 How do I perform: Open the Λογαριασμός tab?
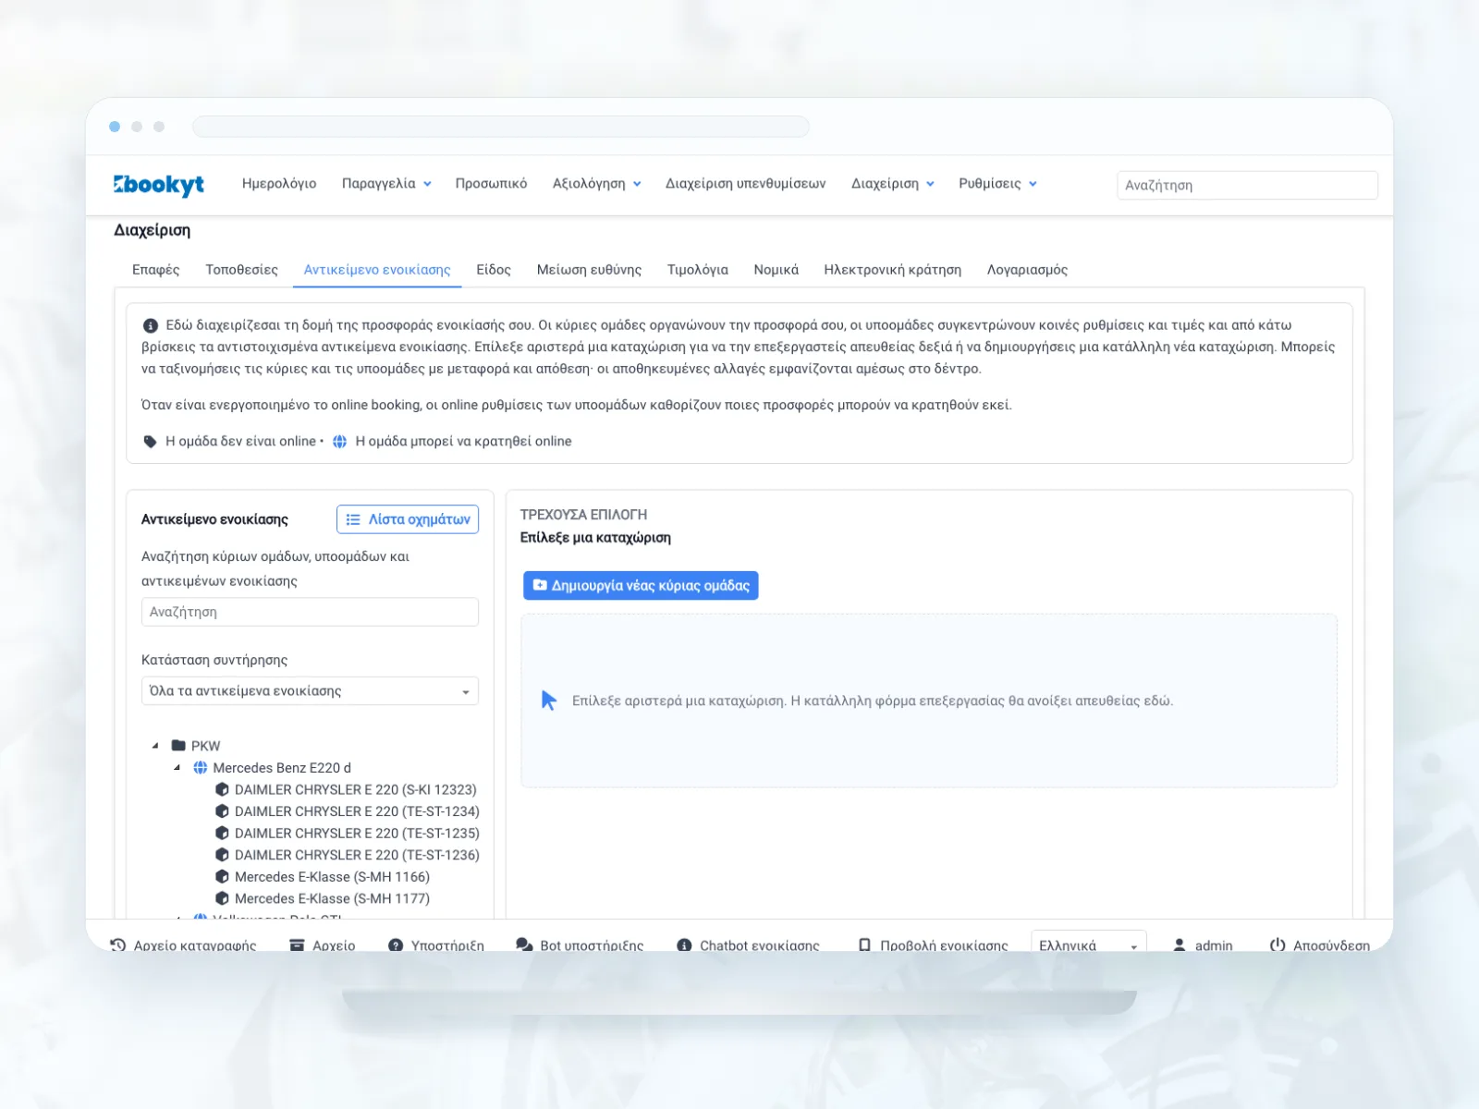[x=1027, y=270]
